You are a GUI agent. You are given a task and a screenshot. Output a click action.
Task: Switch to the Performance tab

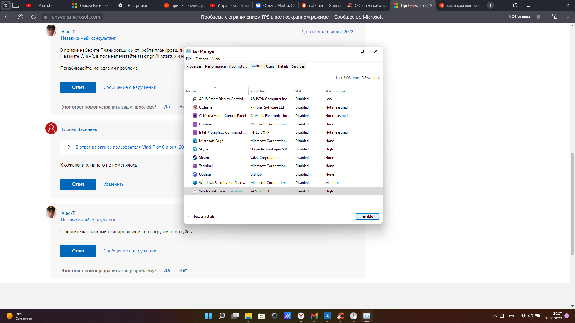pos(215,66)
